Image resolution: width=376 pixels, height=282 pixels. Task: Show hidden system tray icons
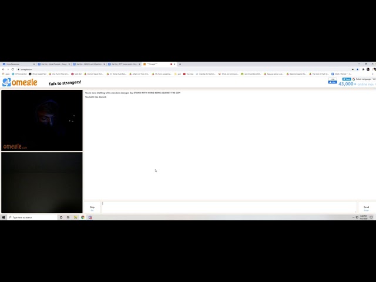[353, 217]
